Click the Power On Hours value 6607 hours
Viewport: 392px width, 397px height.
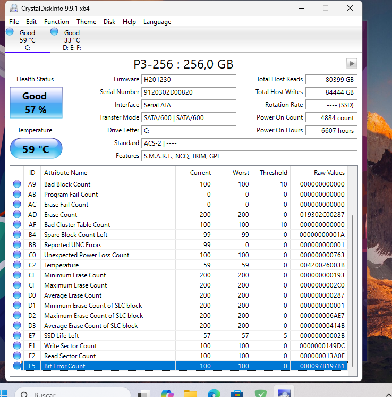331,130
